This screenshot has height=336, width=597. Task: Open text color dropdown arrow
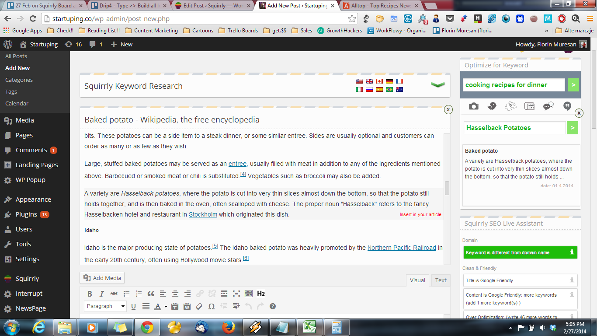pos(166,307)
